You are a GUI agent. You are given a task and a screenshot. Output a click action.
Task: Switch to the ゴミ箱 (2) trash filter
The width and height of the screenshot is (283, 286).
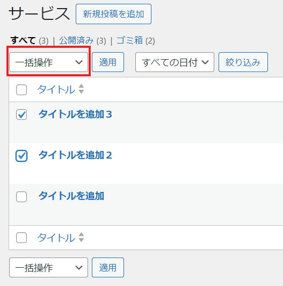click(135, 40)
